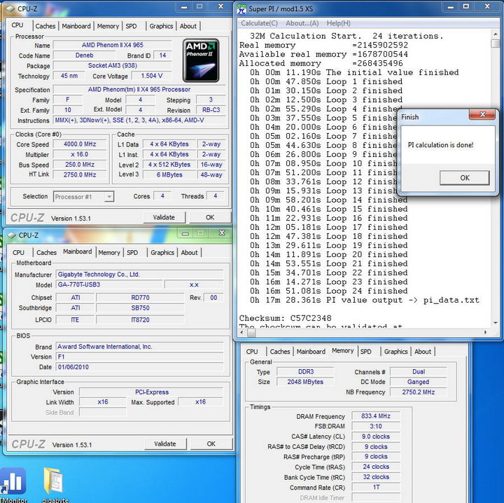Click the Checksum: C57C2348 line
This screenshot has height=503, width=504.
pos(285,318)
